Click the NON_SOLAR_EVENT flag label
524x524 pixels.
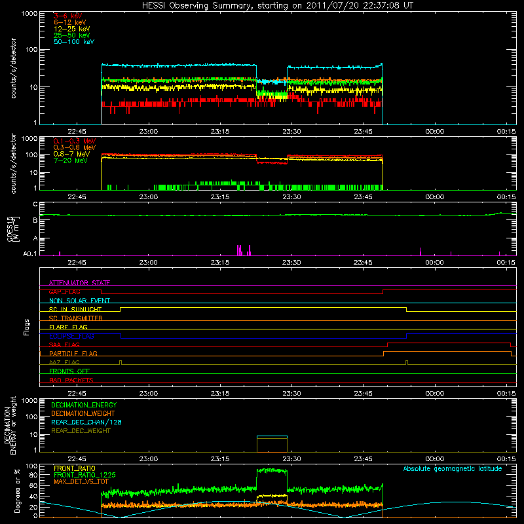click(x=79, y=301)
